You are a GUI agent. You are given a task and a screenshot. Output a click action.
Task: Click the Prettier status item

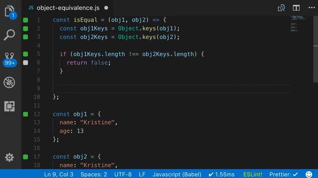pyautogui.click(x=284, y=175)
